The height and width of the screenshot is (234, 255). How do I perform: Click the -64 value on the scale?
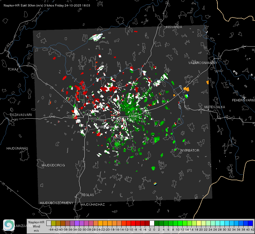[51, 230]
